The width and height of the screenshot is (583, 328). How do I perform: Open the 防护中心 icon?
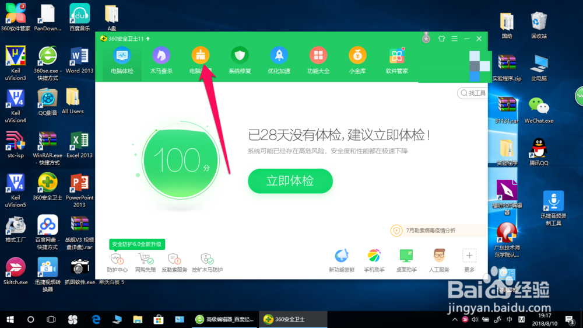point(117,263)
